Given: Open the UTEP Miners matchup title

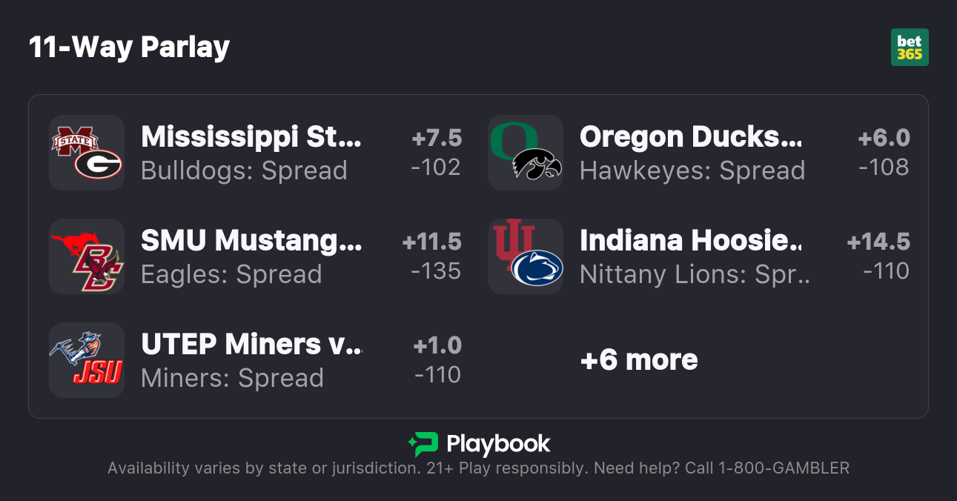Looking at the screenshot, I should point(251,345).
